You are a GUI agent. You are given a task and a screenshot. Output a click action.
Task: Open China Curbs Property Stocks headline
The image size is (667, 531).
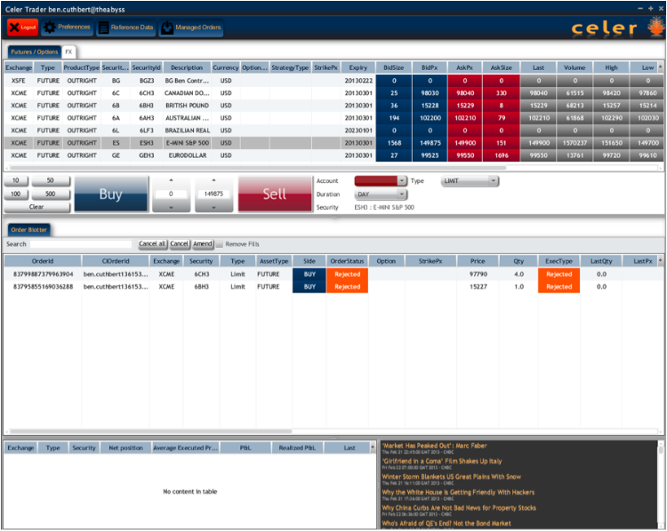click(459, 508)
